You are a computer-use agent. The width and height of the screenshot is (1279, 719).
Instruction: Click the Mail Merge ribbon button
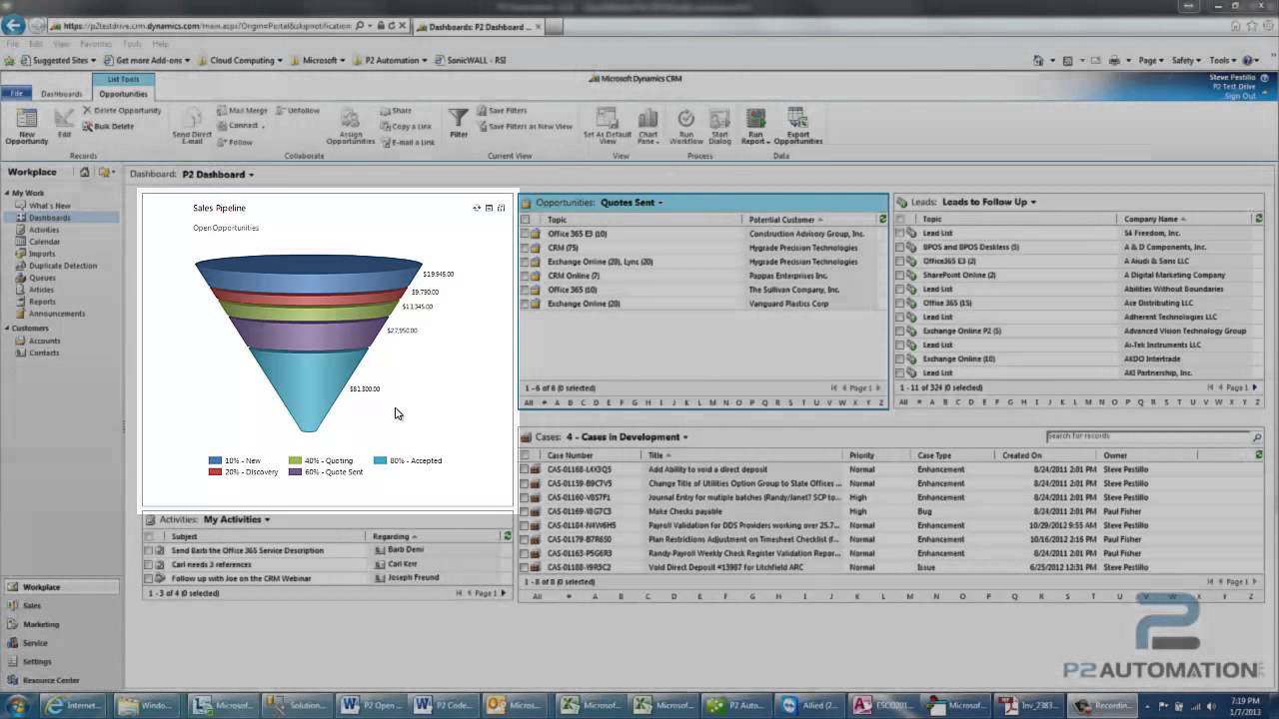pyautogui.click(x=241, y=111)
